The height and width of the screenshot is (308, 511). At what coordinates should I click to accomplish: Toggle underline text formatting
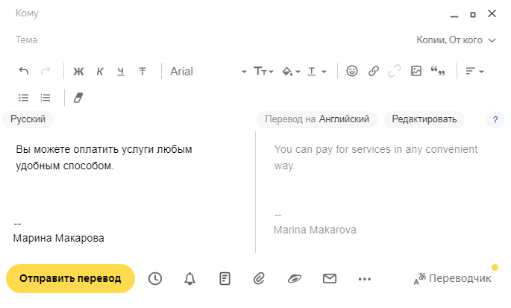(x=121, y=72)
